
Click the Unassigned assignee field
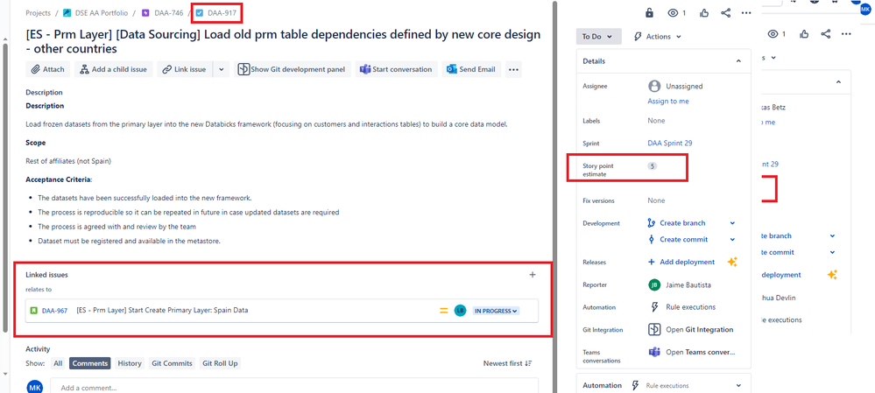pos(675,87)
